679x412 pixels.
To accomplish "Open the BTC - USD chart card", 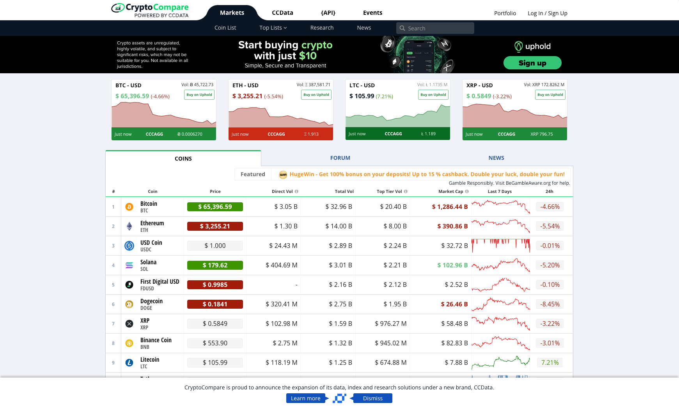I will pos(164,110).
